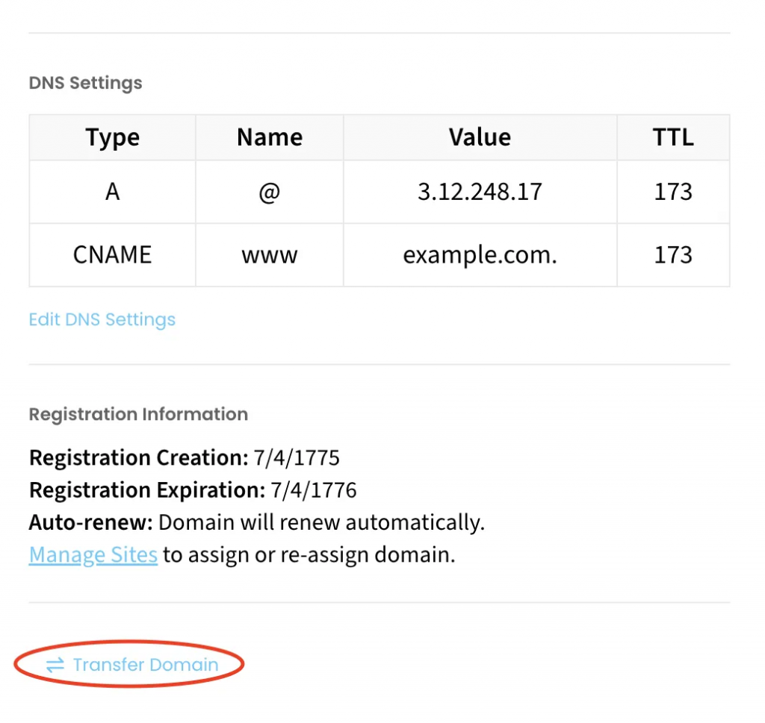Screen dimensions: 765x723
Task: Click the Registration Information heading
Action: [x=138, y=414]
